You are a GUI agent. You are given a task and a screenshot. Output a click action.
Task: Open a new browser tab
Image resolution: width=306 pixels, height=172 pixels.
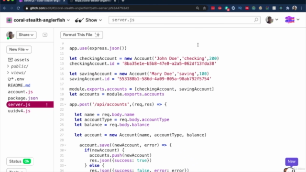click(x=123, y=1)
